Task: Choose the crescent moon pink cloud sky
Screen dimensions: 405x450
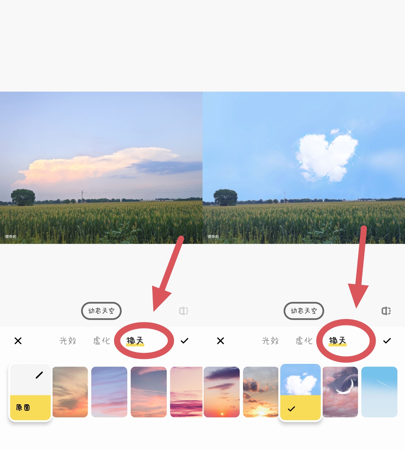Action: [340, 392]
